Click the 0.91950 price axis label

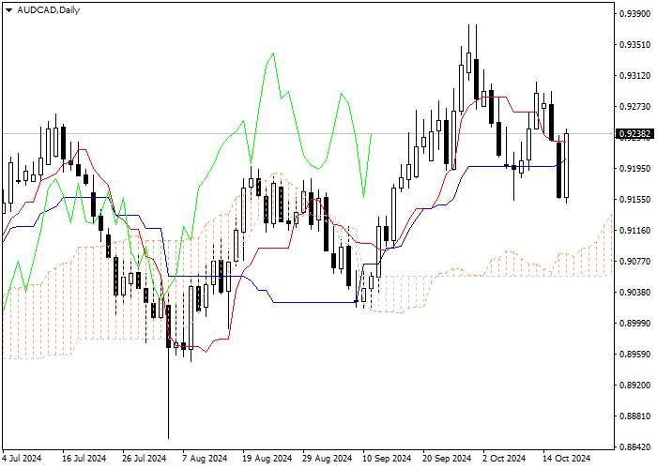(634, 168)
